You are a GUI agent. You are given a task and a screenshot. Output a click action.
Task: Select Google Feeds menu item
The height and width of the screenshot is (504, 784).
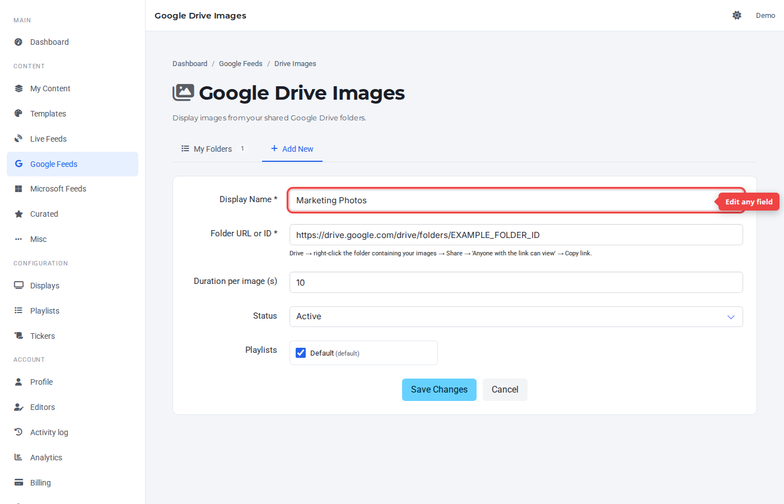[x=72, y=164]
